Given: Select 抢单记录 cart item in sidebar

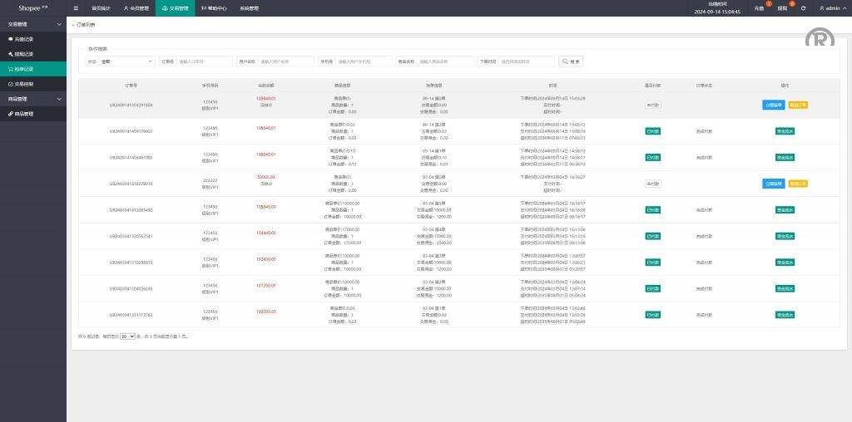Looking at the screenshot, I should (x=23, y=69).
